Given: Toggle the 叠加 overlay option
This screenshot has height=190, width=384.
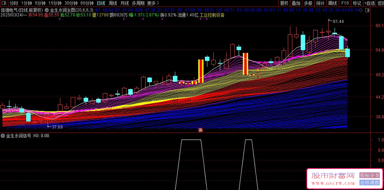Looking at the screenshot, I should (296, 3).
